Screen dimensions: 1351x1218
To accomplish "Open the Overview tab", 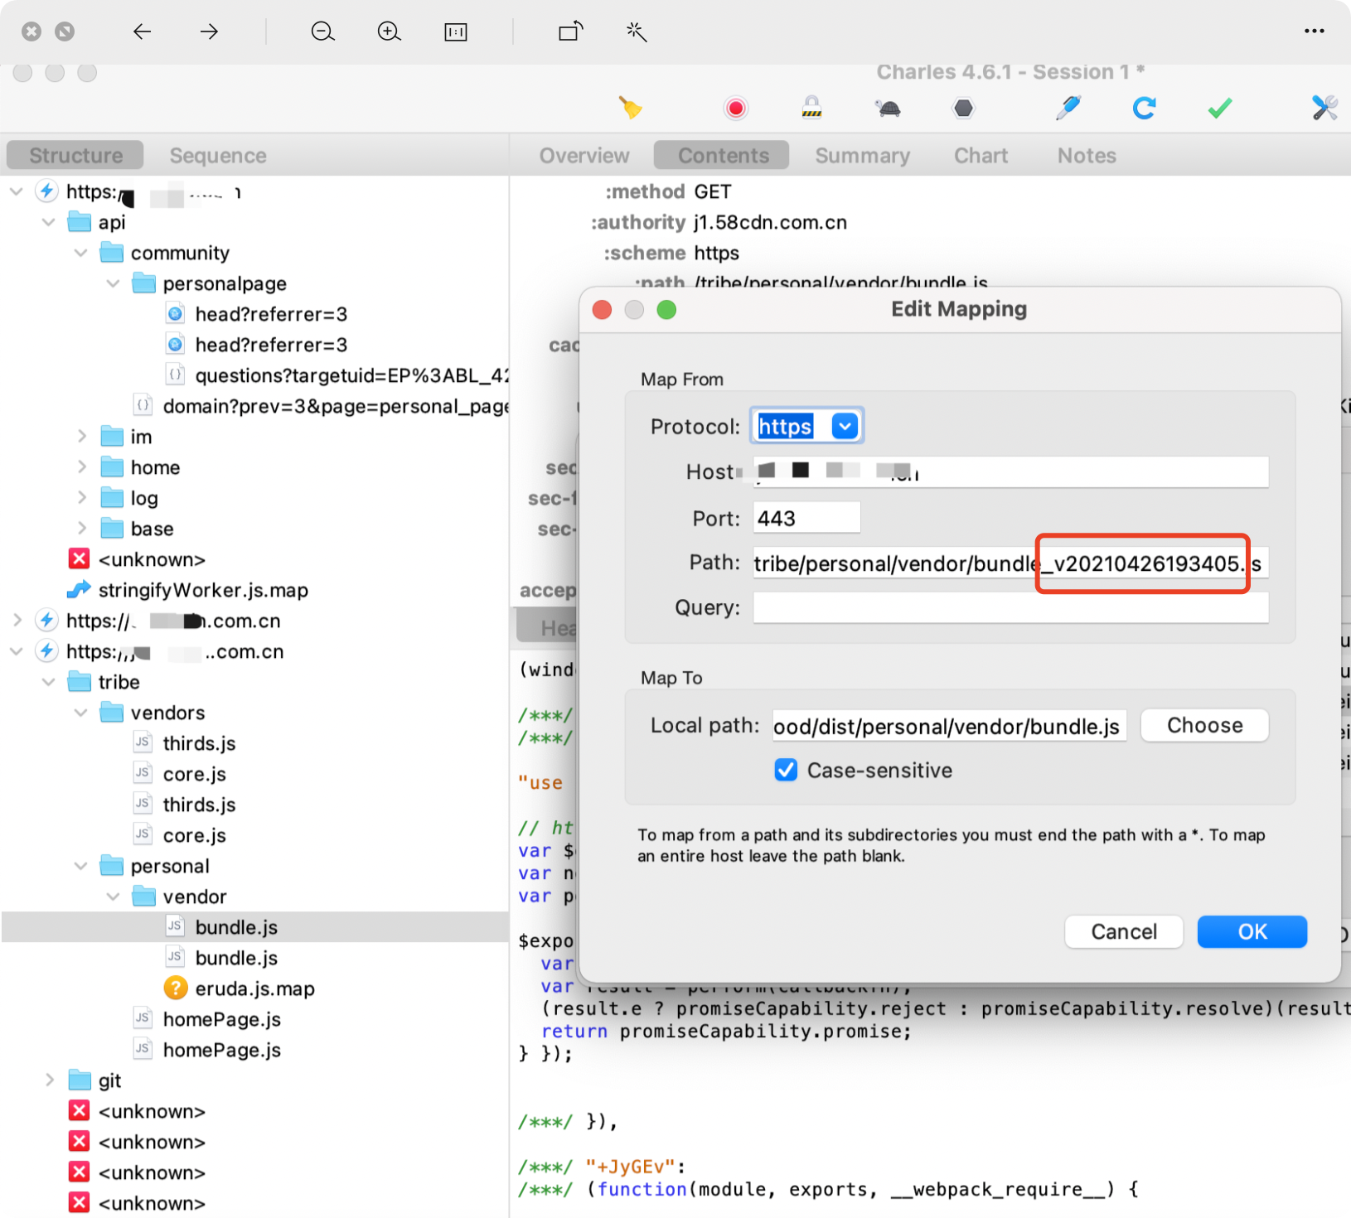I will [584, 155].
